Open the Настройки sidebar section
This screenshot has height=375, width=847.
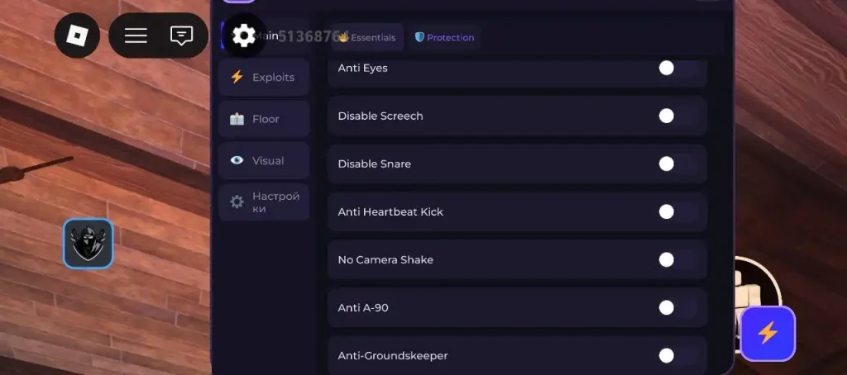(264, 202)
